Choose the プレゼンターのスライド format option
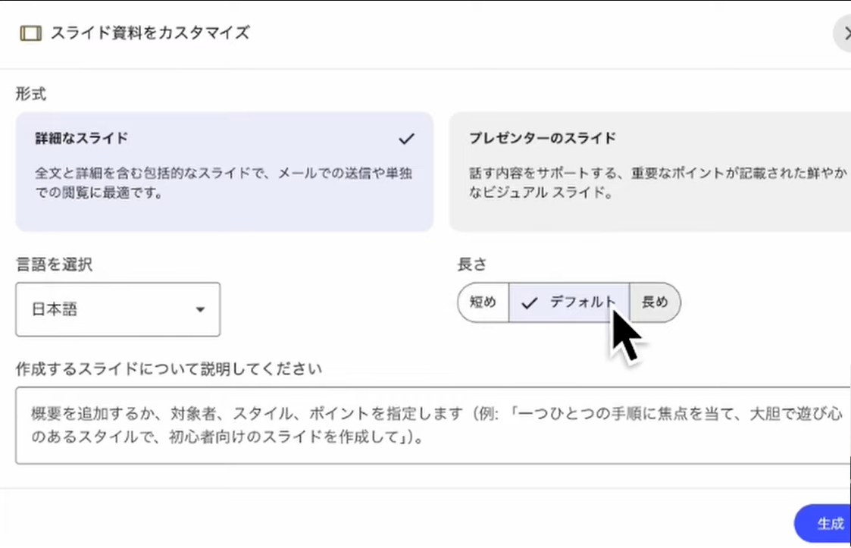Screen dimensions: 851x548 649,172
